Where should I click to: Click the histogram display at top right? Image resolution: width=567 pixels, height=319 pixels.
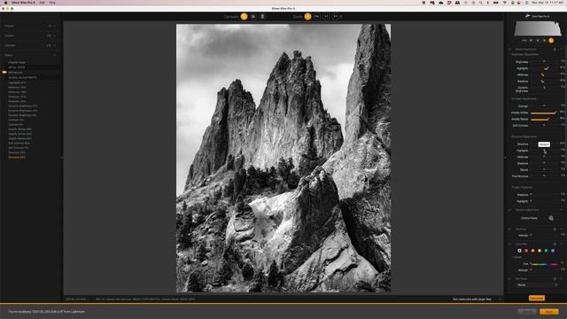[x=538, y=28]
